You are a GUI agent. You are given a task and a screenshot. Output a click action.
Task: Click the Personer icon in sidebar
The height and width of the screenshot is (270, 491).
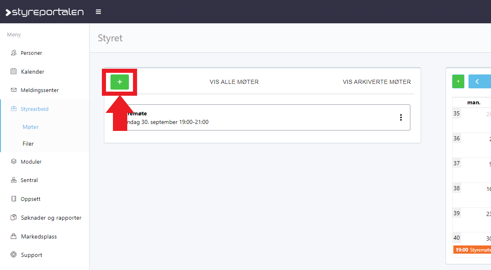coord(14,53)
